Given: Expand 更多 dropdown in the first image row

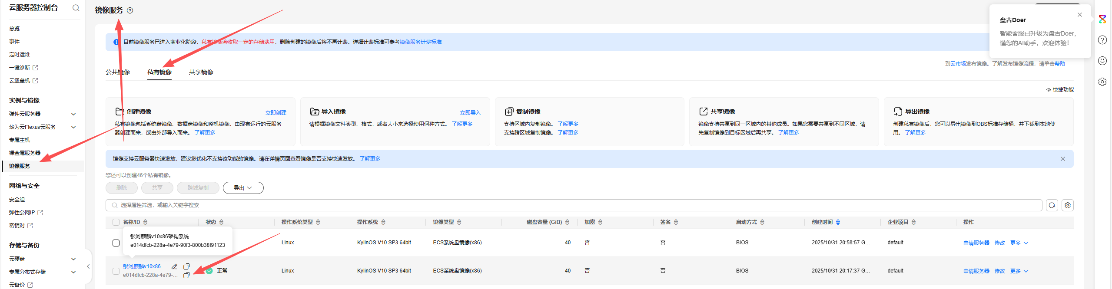Looking at the screenshot, I should click(1018, 243).
